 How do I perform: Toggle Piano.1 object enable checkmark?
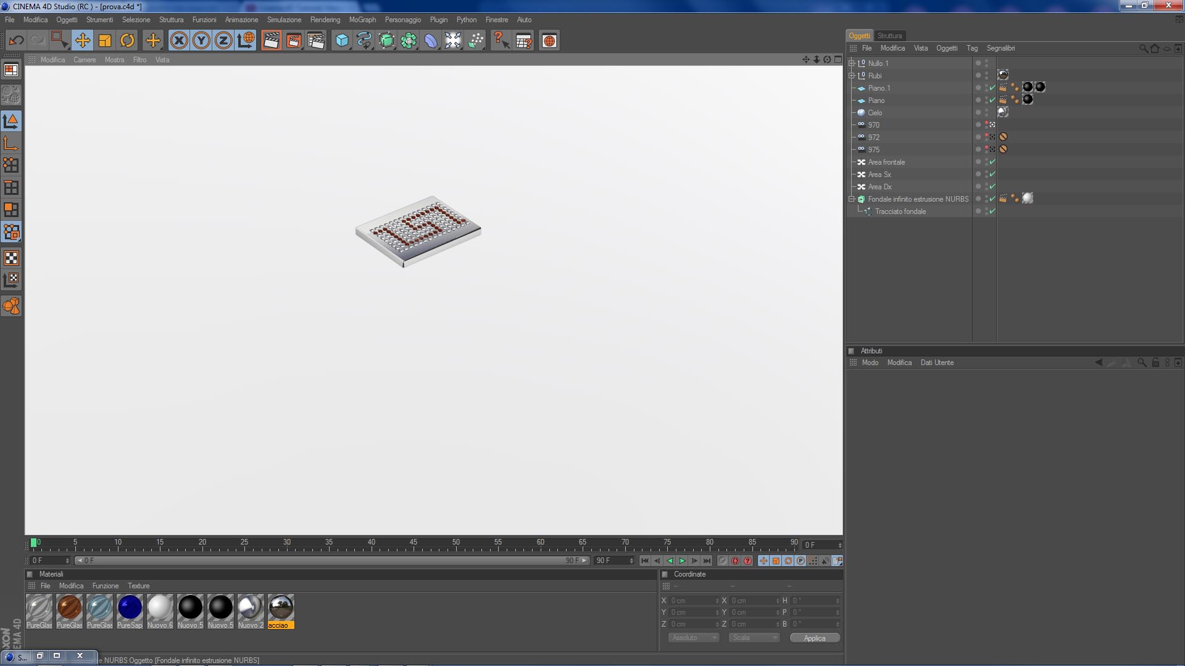point(992,88)
